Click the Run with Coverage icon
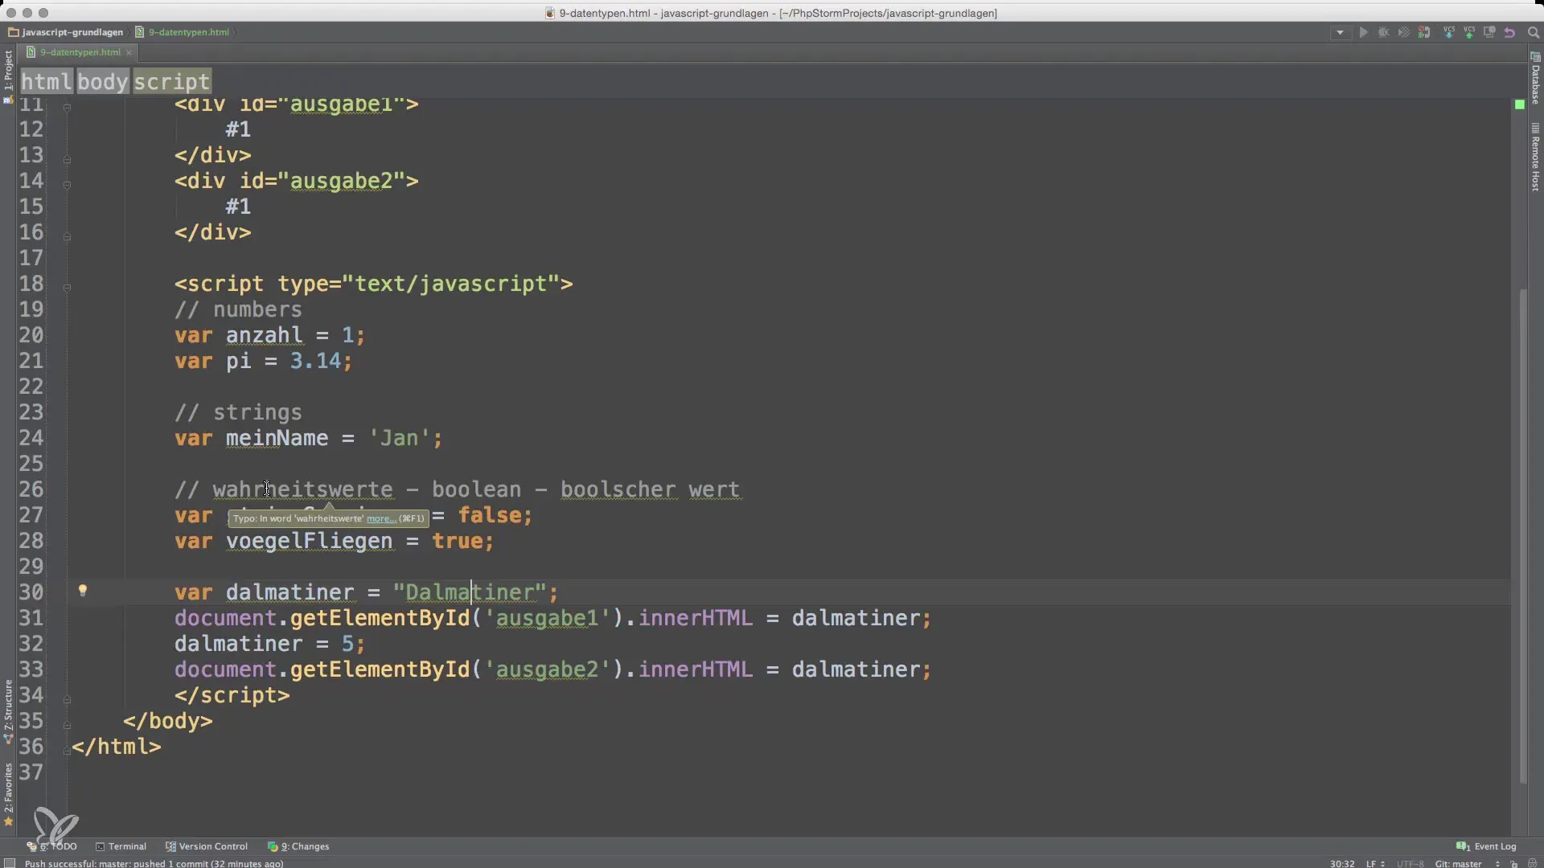The width and height of the screenshot is (1544, 868). pos(1403,33)
